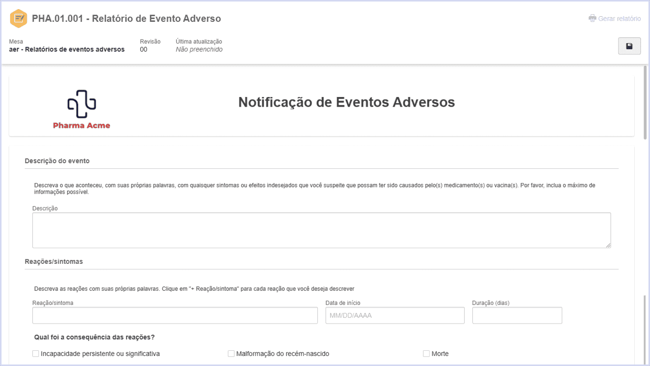Click the Duração (dias) field
Image resolution: width=650 pixels, height=366 pixels.
[x=517, y=315]
